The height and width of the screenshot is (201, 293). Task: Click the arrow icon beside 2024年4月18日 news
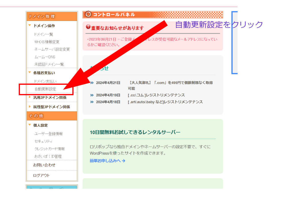click(92, 102)
